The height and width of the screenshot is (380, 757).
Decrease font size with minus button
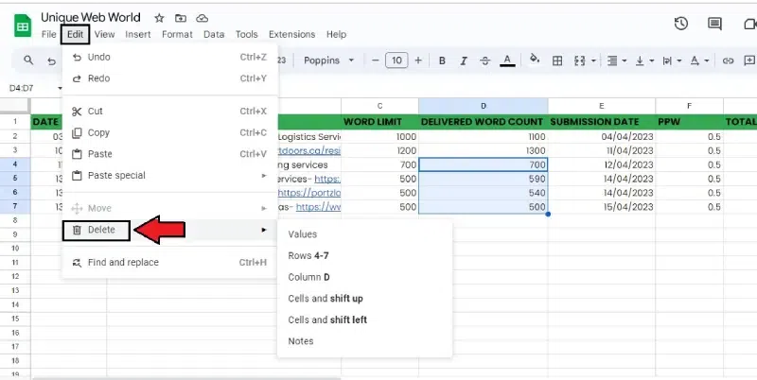[376, 60]
